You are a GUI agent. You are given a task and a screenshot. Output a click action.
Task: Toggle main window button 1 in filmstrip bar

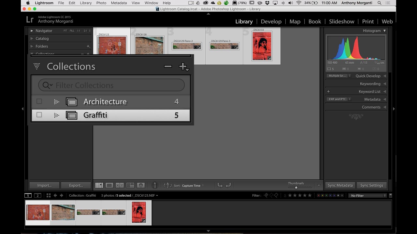28,195
